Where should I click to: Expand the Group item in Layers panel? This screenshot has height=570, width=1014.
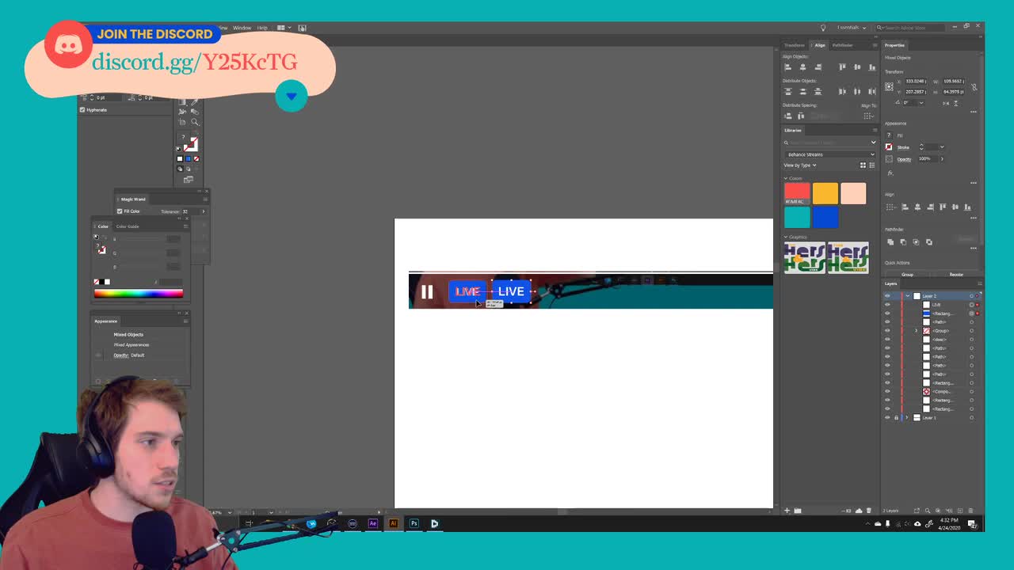tap(916, 330)
